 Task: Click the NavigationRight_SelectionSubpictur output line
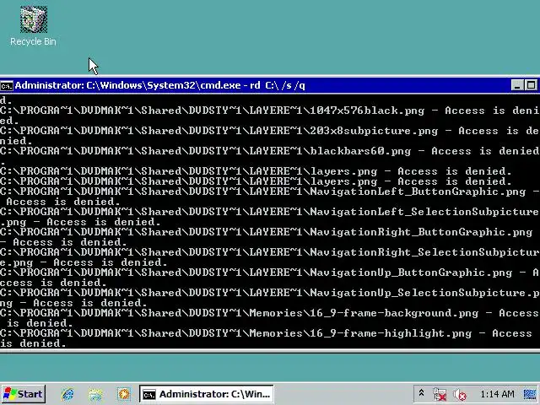tap(270, 252)
